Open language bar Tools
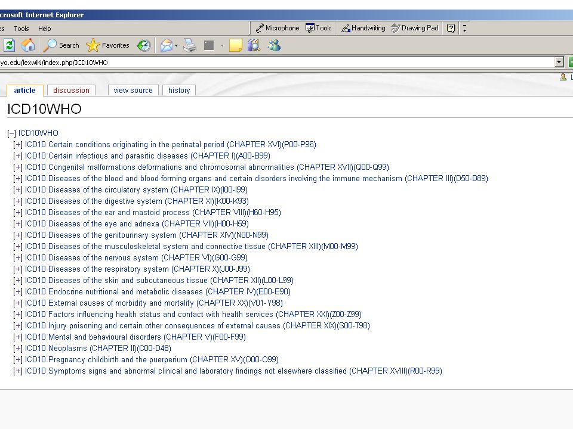 [318, 28]
